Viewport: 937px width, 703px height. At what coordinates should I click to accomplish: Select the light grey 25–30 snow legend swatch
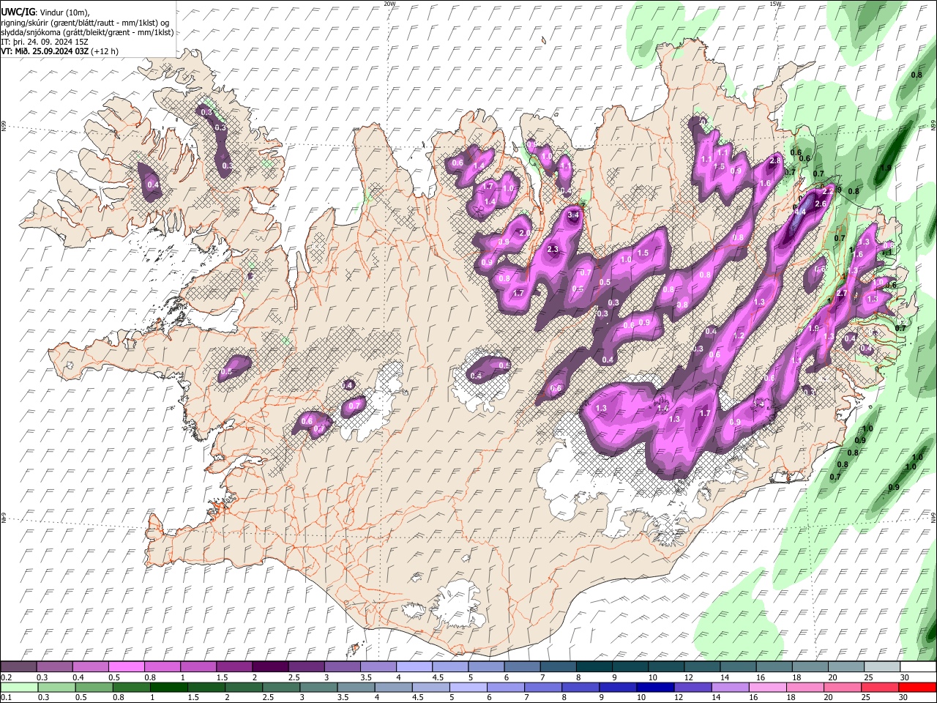[881, 667]
